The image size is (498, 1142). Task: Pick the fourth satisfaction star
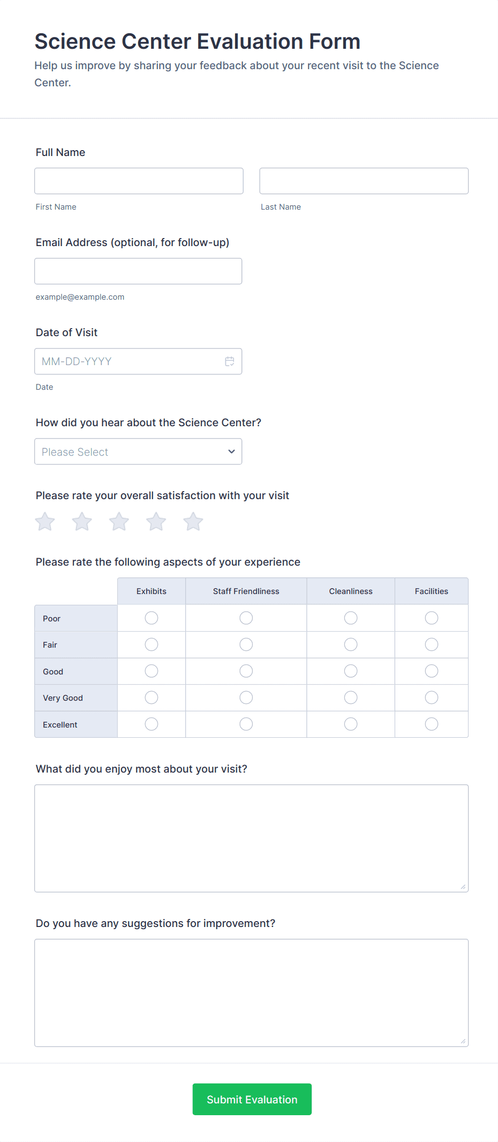point(156,522)
